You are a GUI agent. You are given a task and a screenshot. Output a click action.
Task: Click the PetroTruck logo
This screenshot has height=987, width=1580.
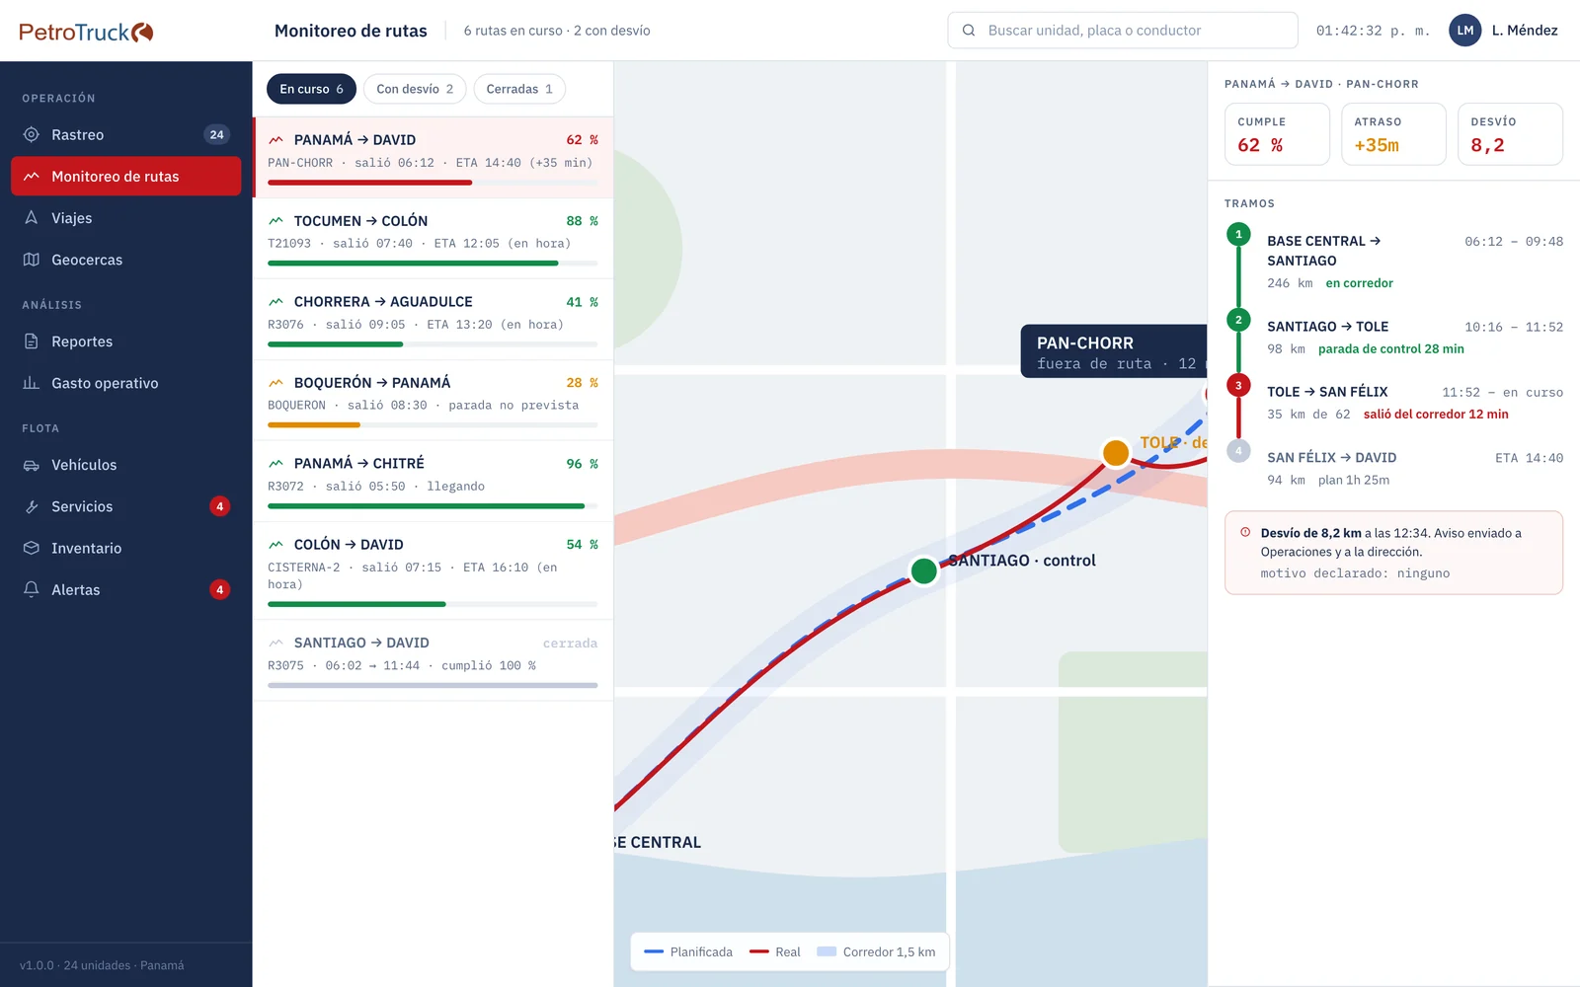[86, 32]
